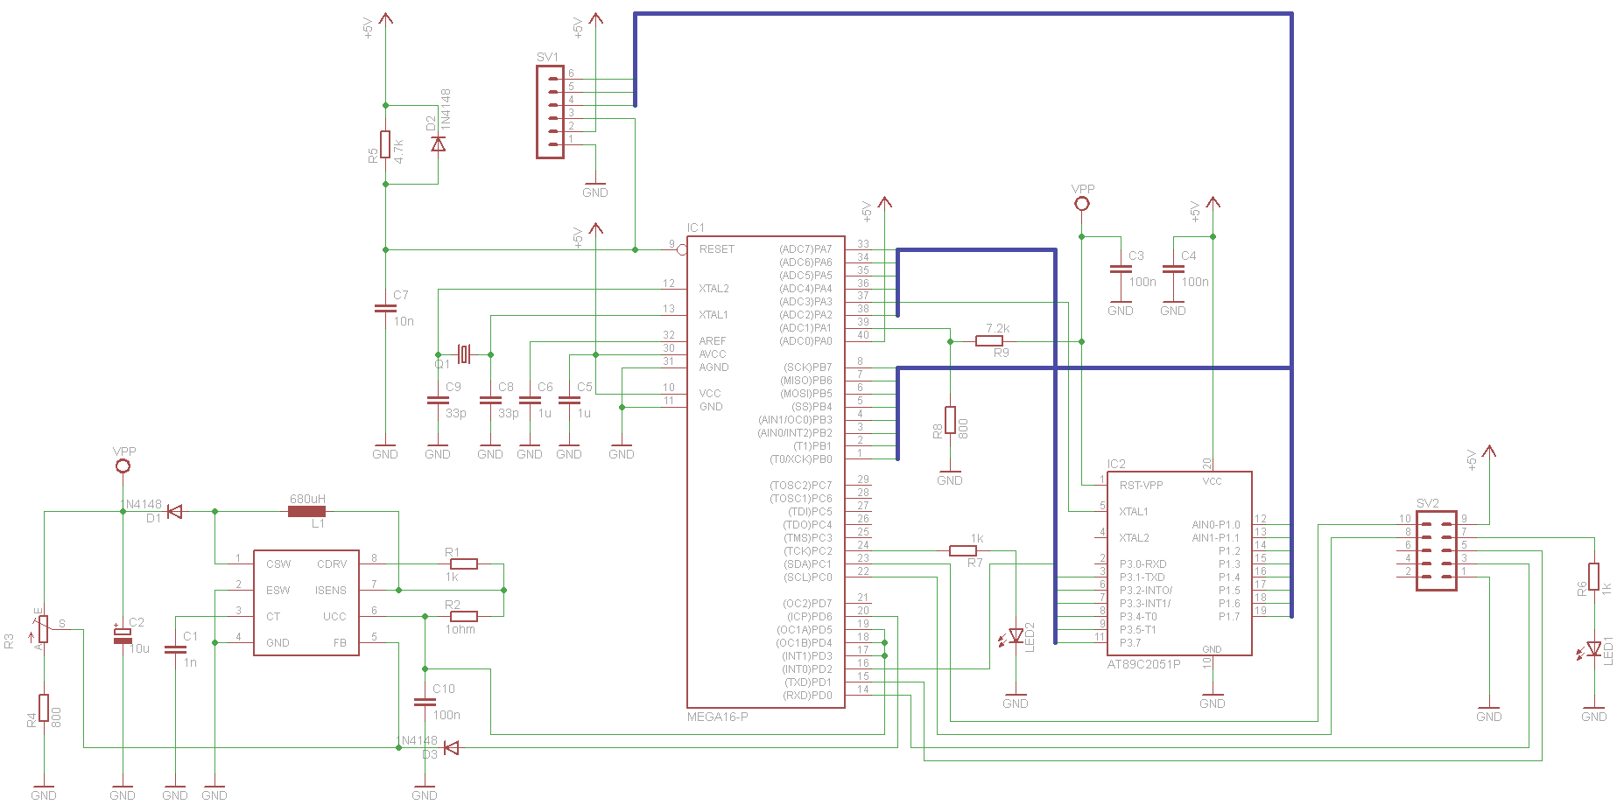Click the 680uH value label

tap(307, 499)
